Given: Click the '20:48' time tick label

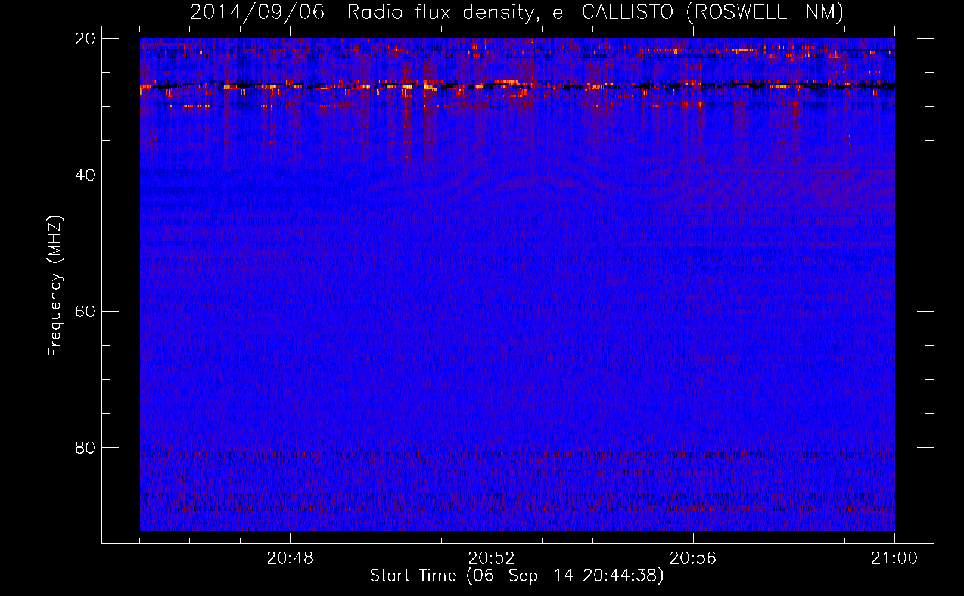Looking at the screenshot, I should 290,558.
